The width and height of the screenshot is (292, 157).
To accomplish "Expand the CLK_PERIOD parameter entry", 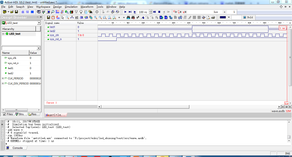I will click(3, 78).
